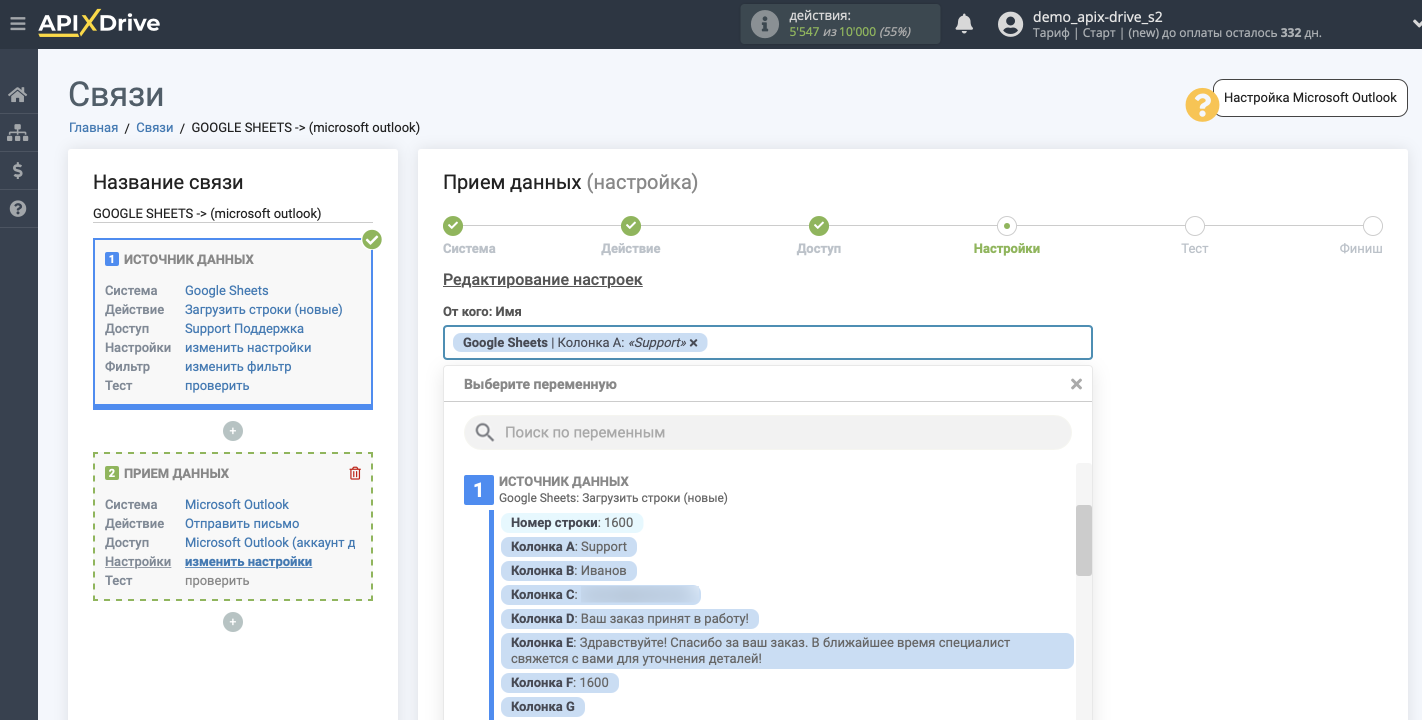Select variable Колонка D: Ваш заказ принят
Viewport: 1422px width, 720px height.
pos(629,618)
